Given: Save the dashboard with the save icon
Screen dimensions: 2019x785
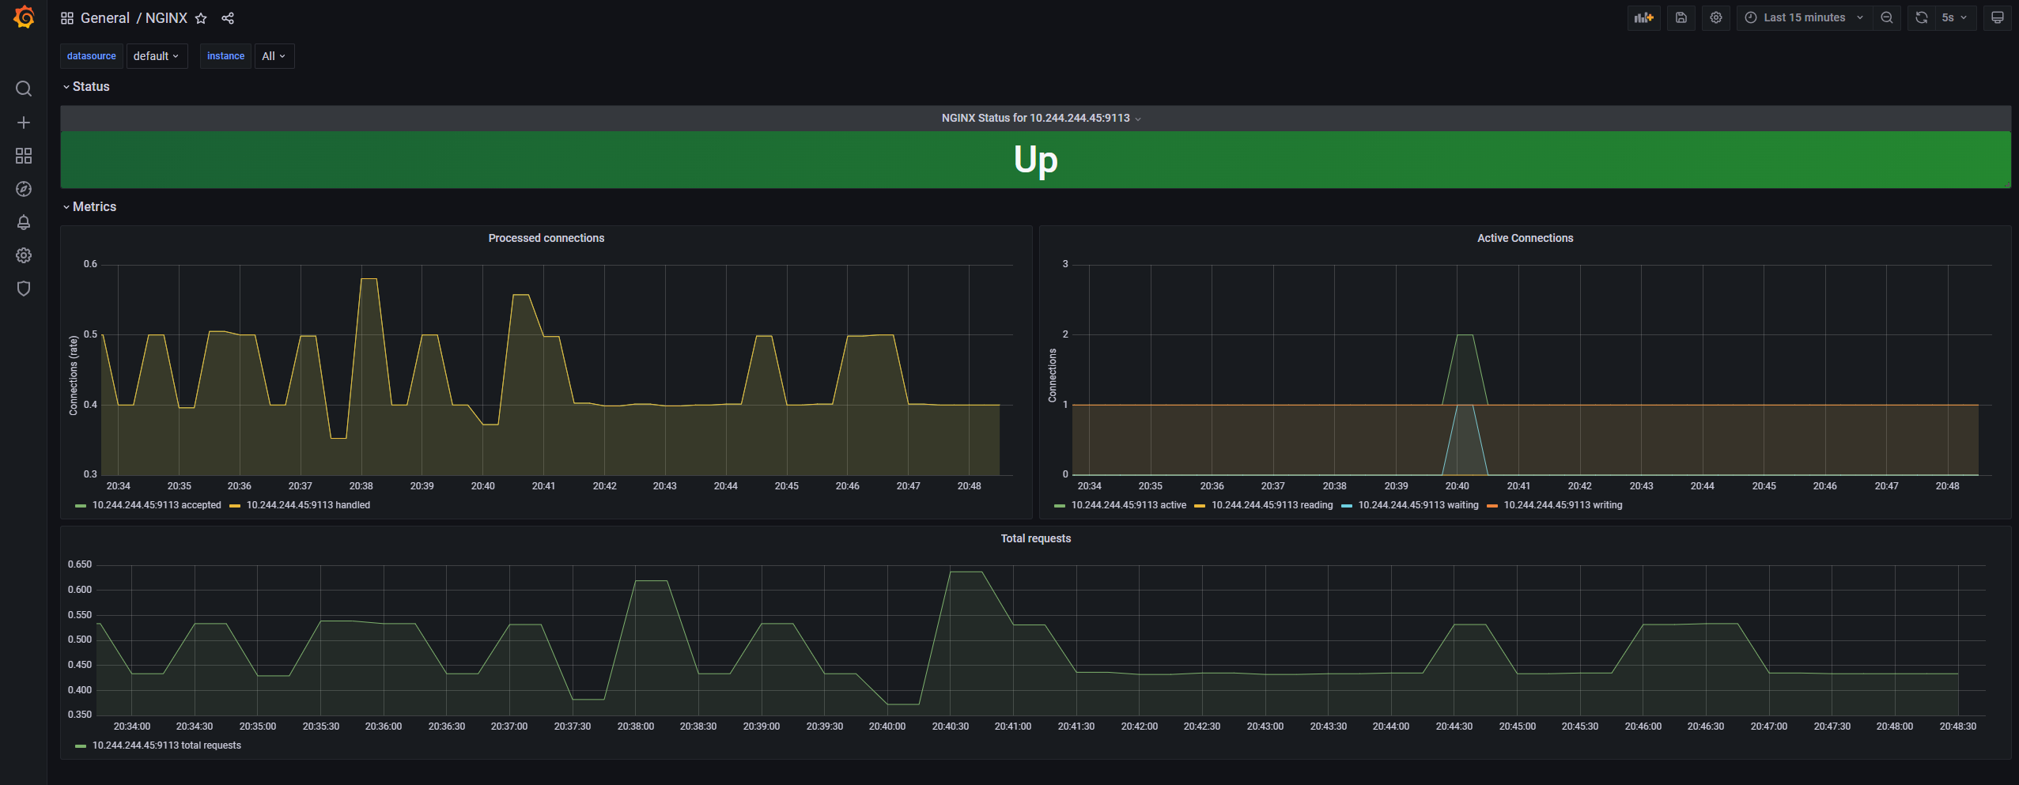Looking at the screenshot, I should coord(1681,17).
